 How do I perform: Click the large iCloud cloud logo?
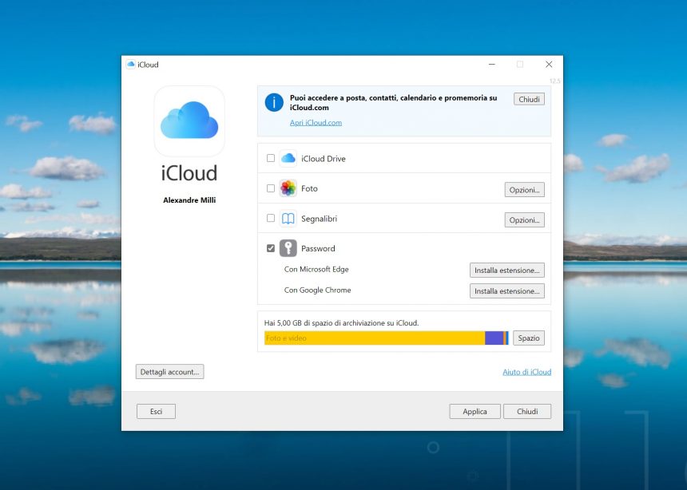(189, 121)
